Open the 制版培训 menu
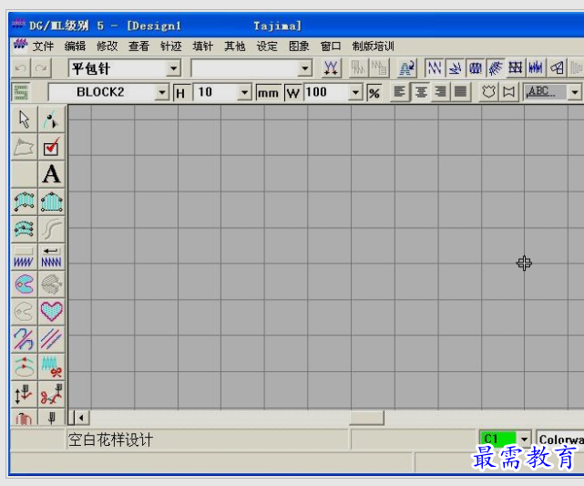 [374, 47]
